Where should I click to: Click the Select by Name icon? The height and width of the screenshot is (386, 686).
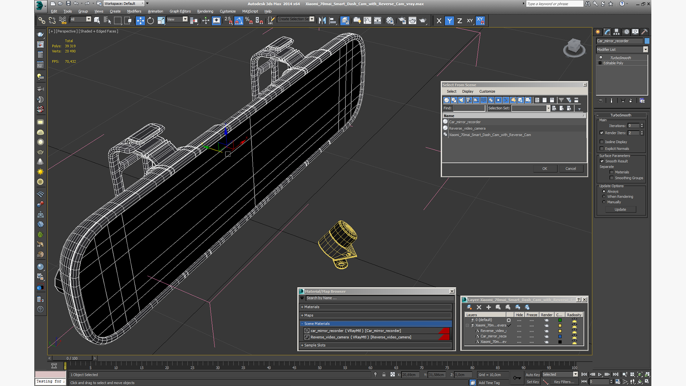coord(107,21)
